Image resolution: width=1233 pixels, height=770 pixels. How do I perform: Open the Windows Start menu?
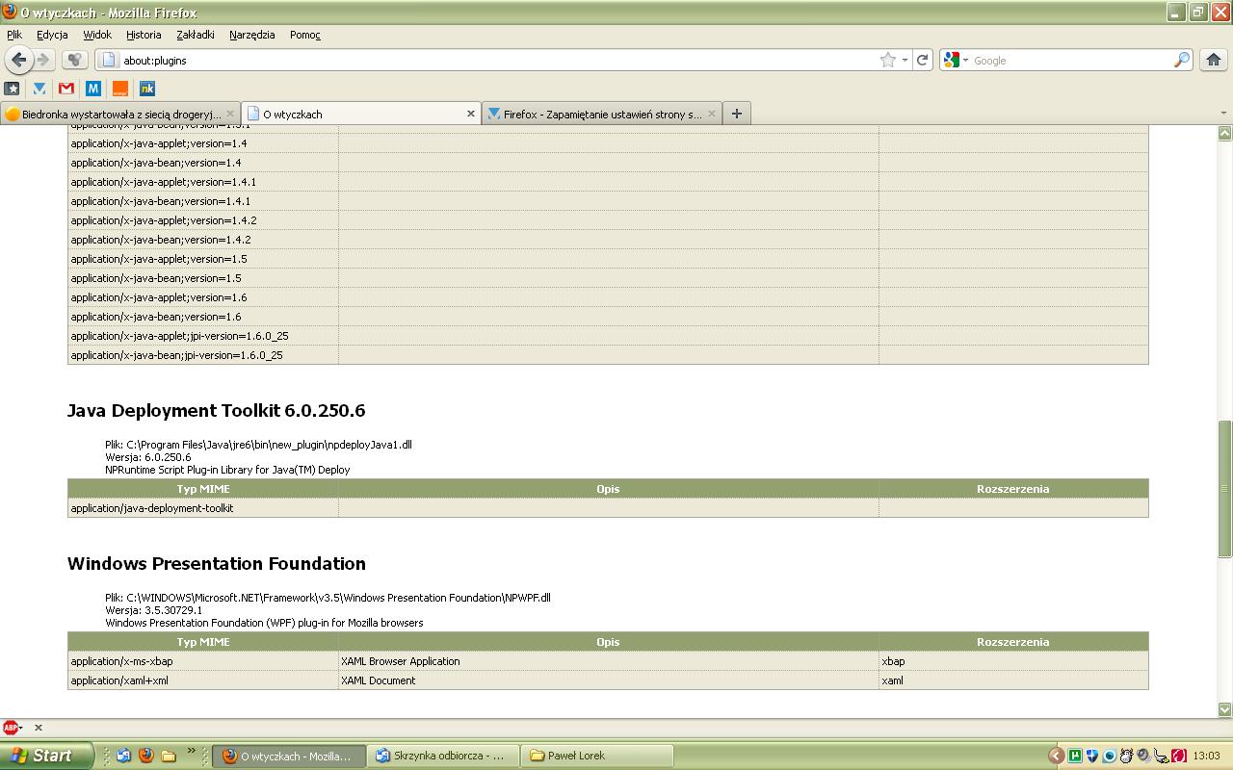45,756
